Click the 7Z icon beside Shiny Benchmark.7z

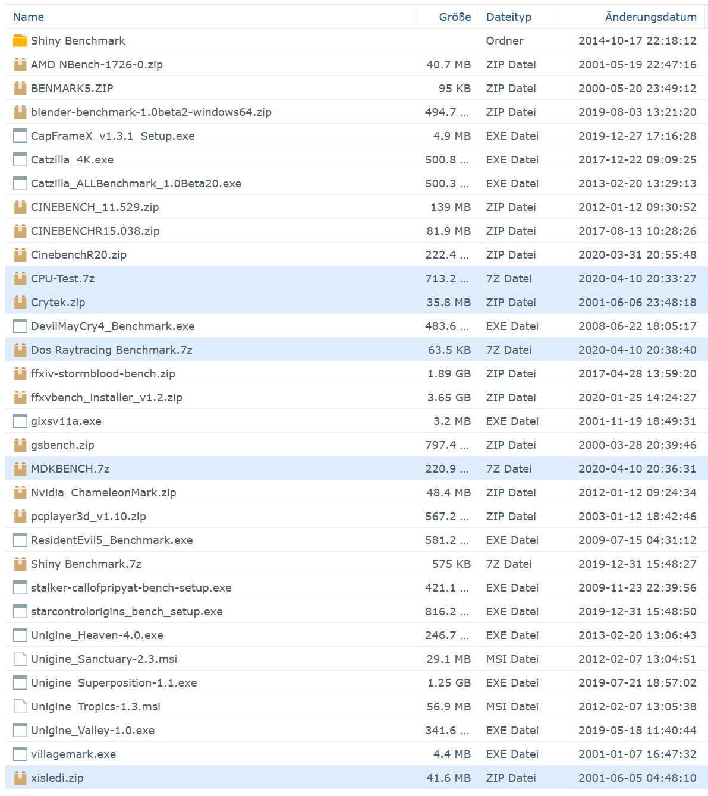point(20,564)
